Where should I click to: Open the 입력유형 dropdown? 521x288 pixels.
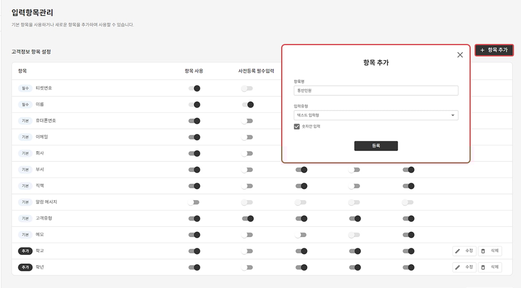tap(376, 115)
